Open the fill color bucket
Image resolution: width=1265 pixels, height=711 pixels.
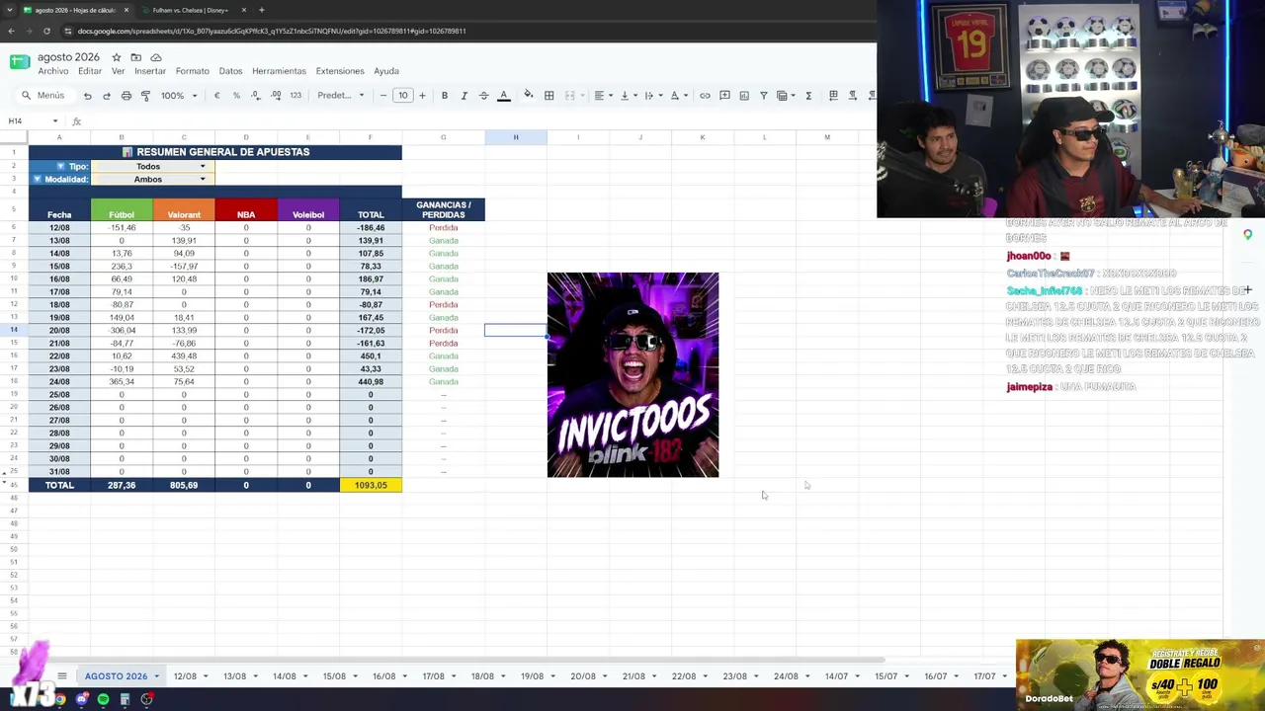click(529, 96)
